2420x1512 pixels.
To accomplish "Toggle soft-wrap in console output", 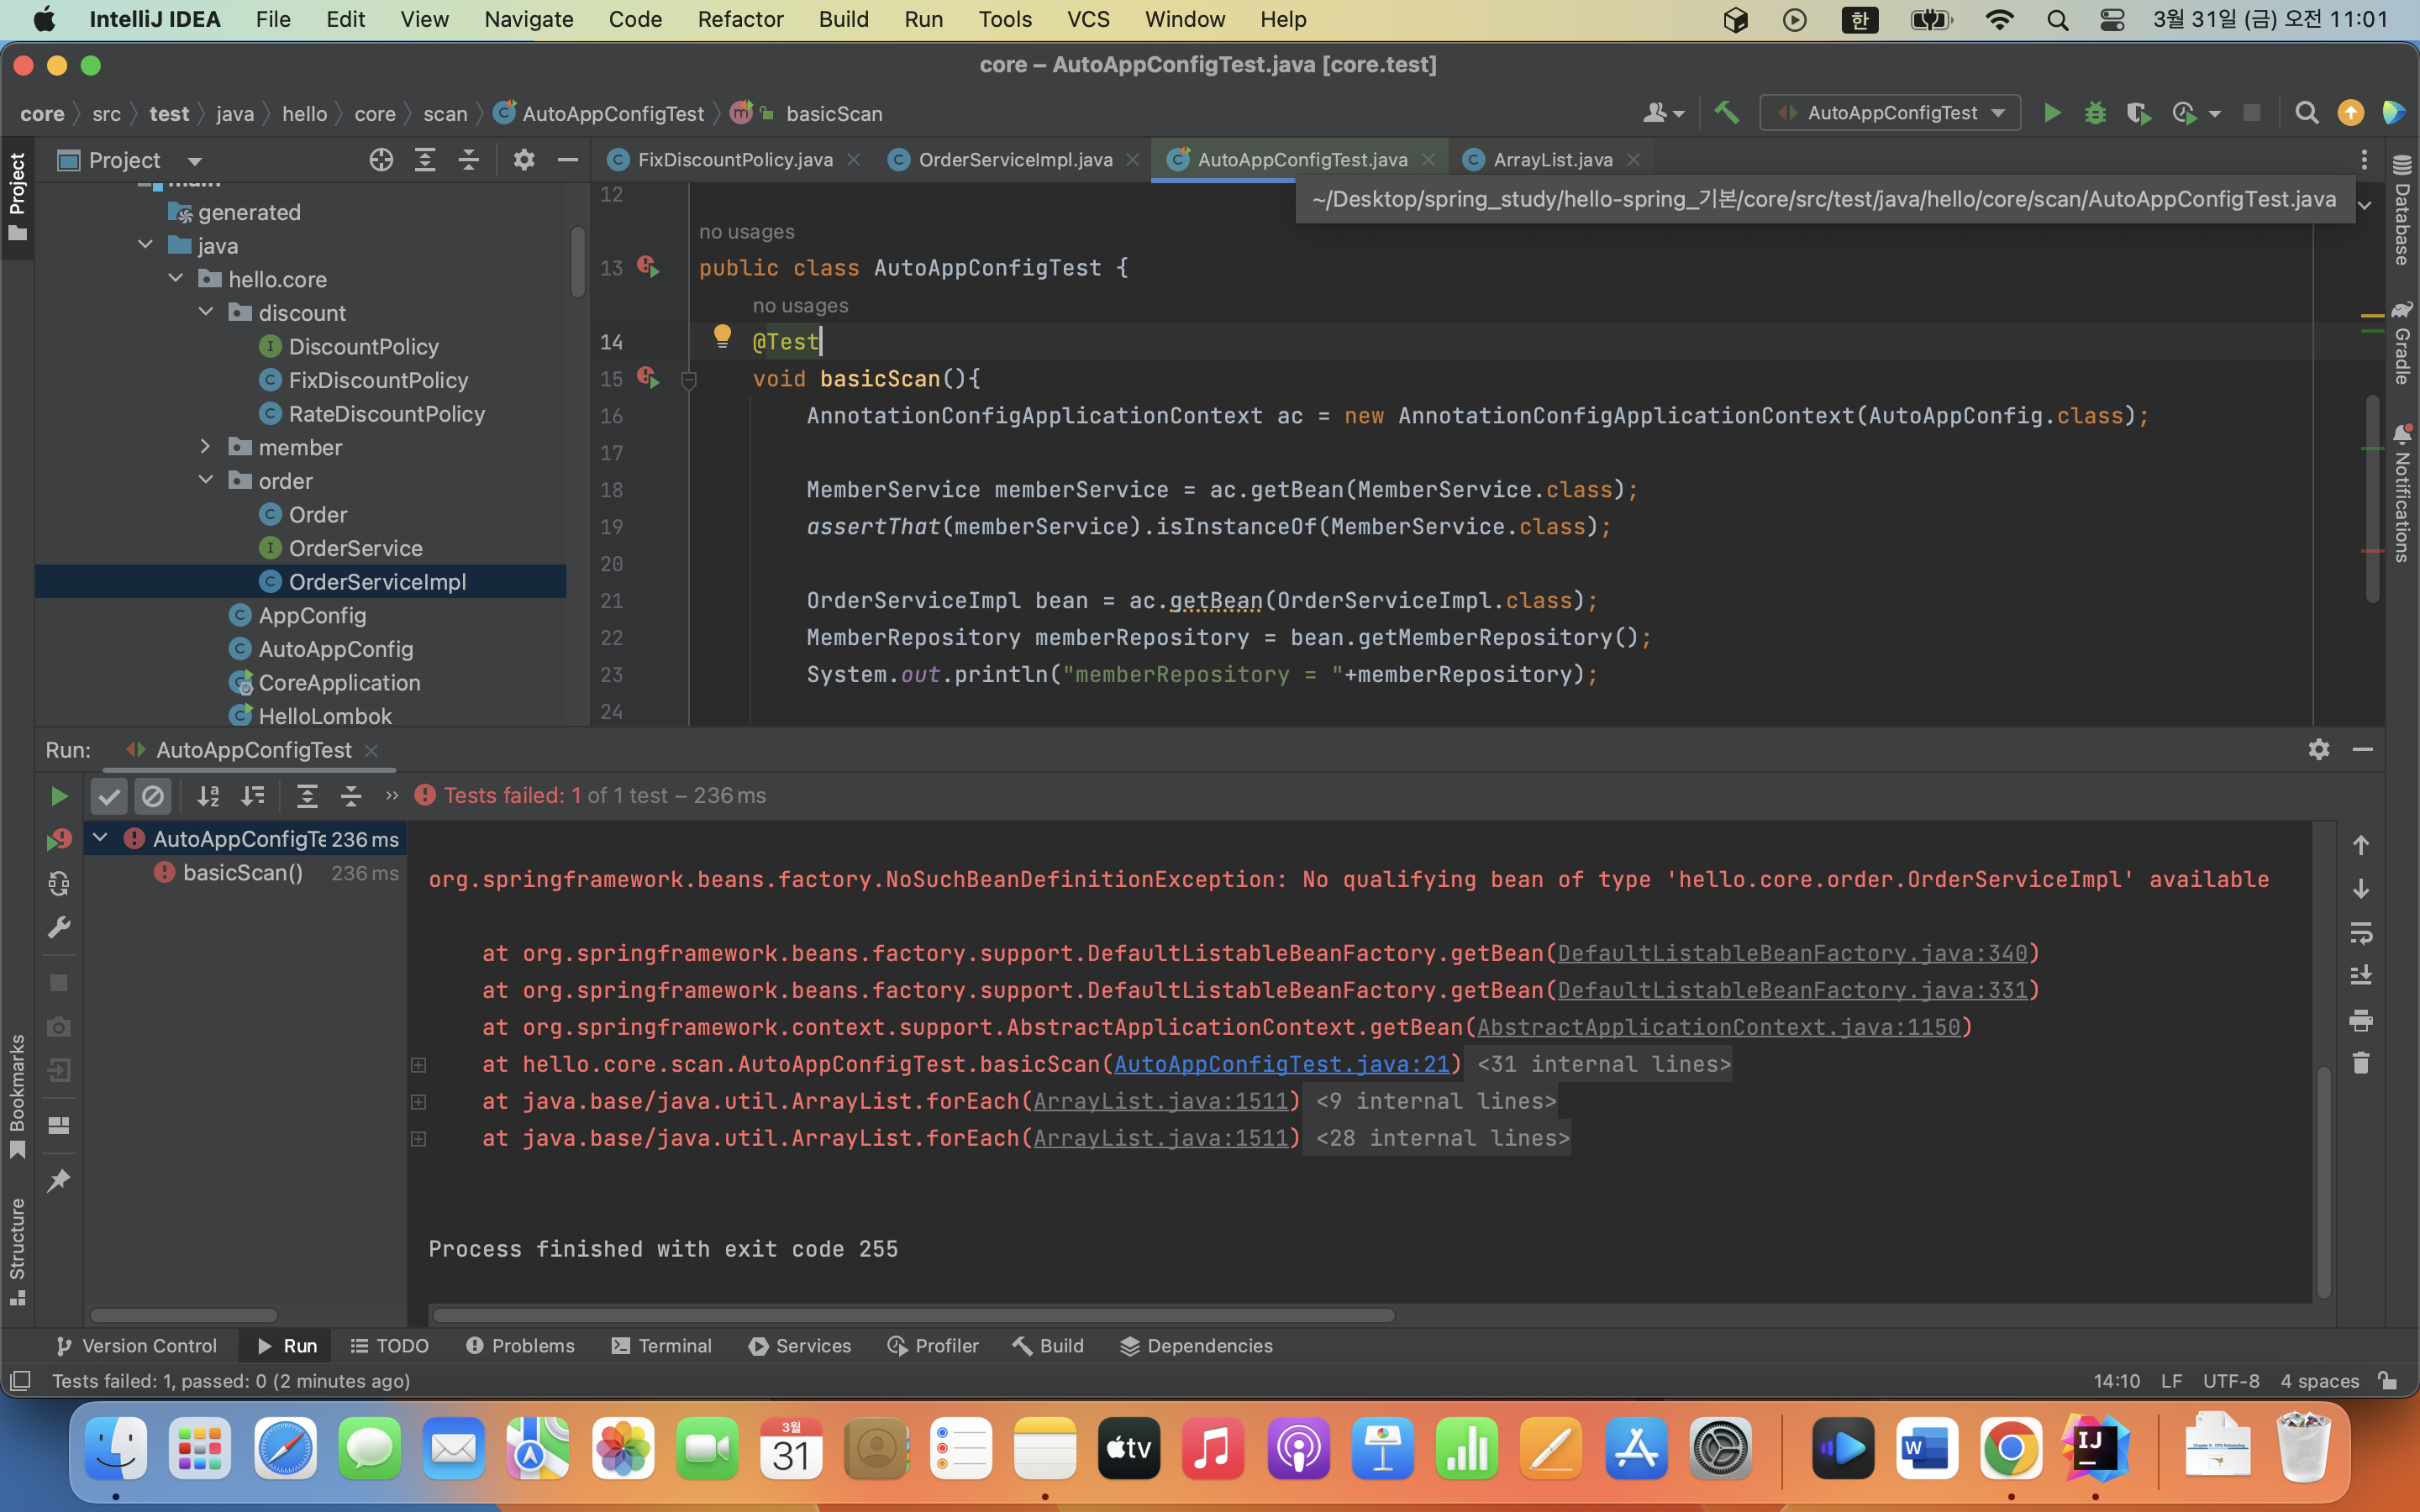I will 2361,933.
